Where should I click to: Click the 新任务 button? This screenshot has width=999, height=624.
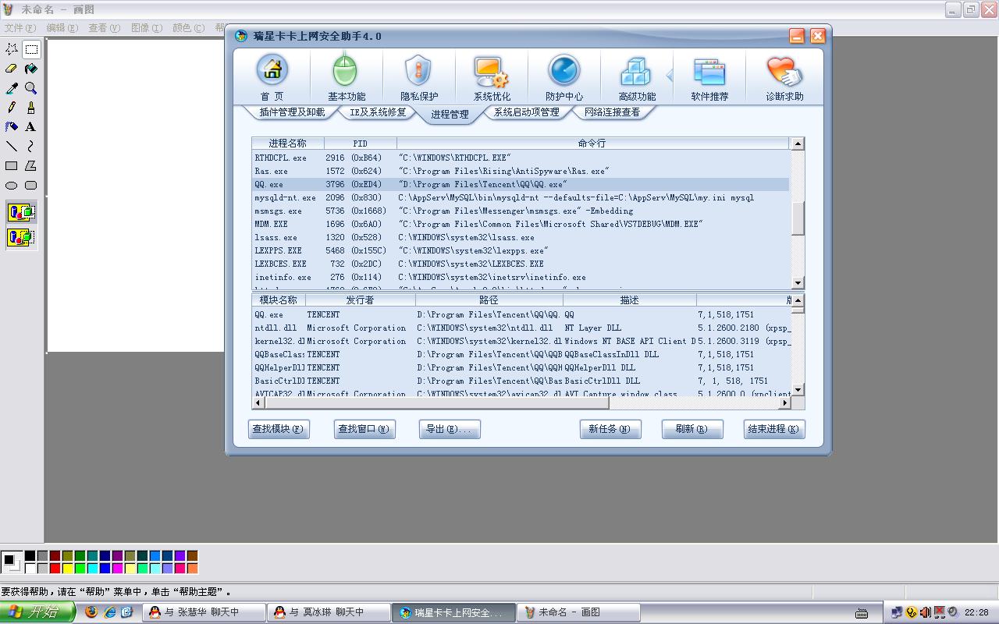tap(610, 429)
